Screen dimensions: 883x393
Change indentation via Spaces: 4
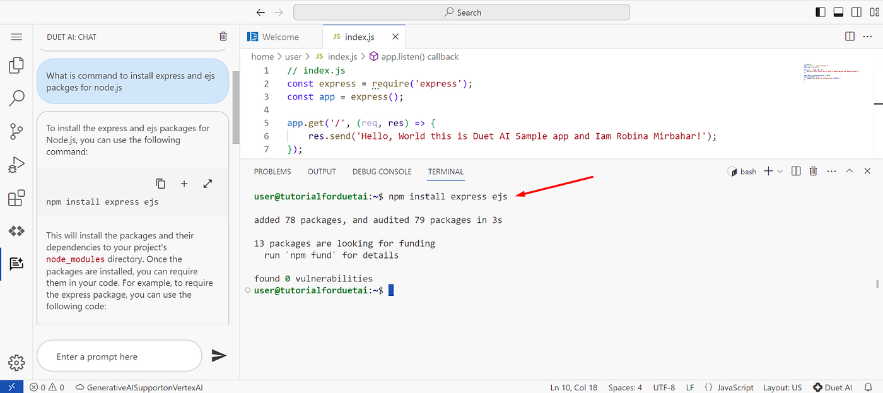625,387
